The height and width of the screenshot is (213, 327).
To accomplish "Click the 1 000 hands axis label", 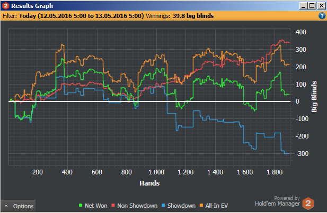I will point(156,172).
